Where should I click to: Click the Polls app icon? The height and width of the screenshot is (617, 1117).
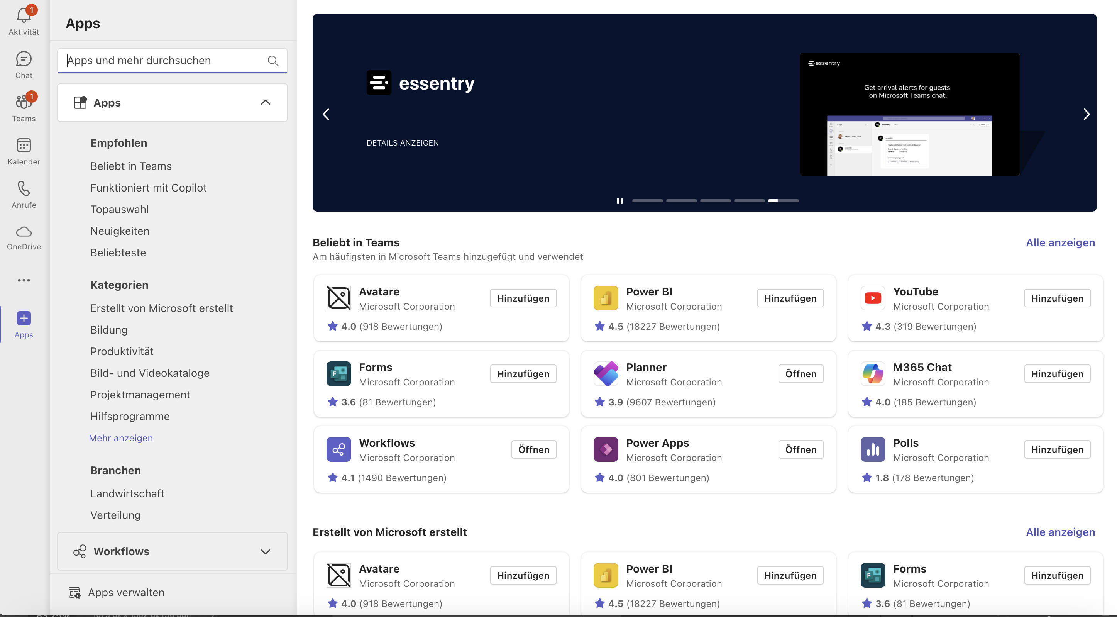tap(873, 449)
